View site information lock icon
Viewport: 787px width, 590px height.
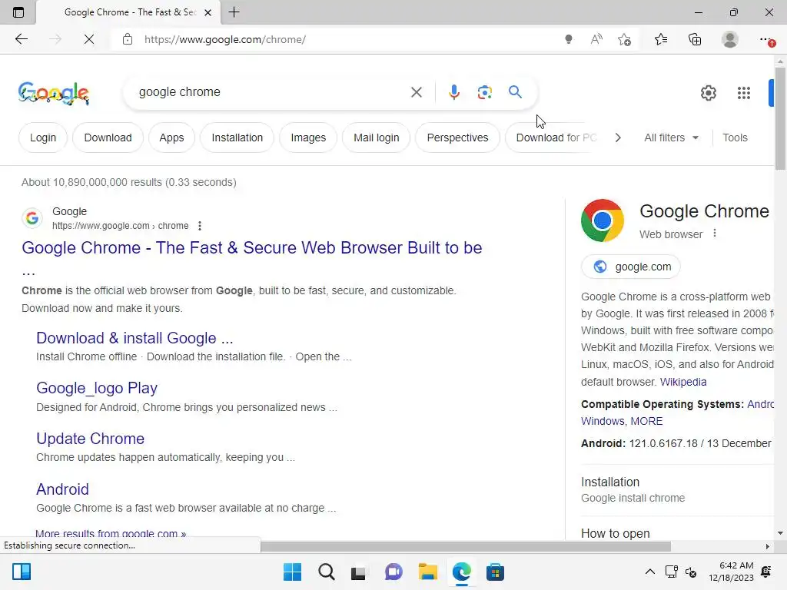point(128,39)
